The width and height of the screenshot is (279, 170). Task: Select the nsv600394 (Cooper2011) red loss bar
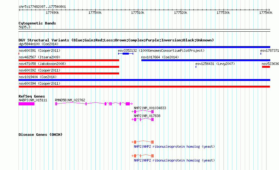pyautogui.click(x=144, y=87)
